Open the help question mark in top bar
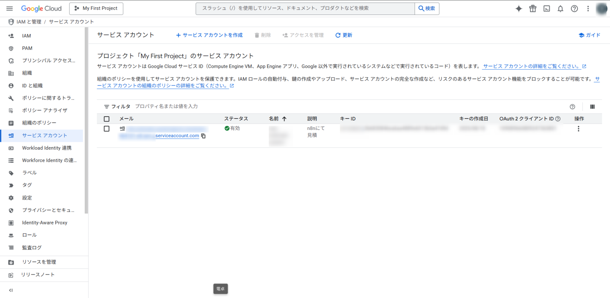Screen dimensions: 610x298 coord(574,9)
